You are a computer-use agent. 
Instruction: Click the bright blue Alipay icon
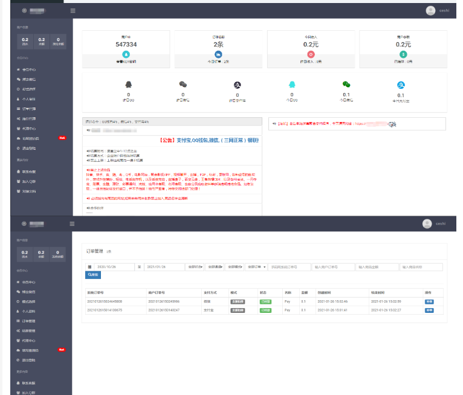[400, 85]
